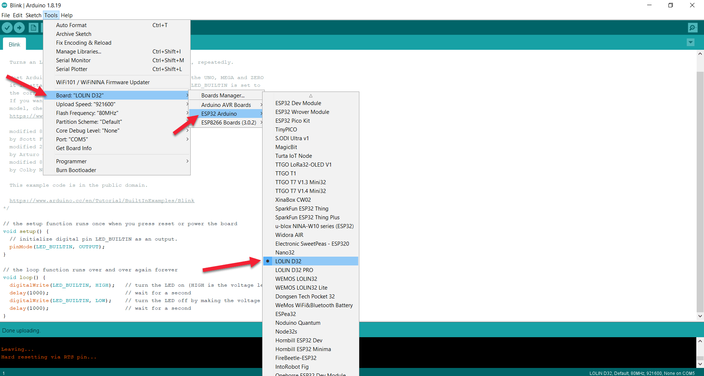
Task: Open Serial Monitor from Tools menu
Action: [x=117, y=60]
